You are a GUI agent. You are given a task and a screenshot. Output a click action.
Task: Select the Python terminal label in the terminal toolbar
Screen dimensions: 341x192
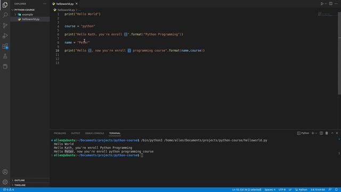(x=303, y=133)
